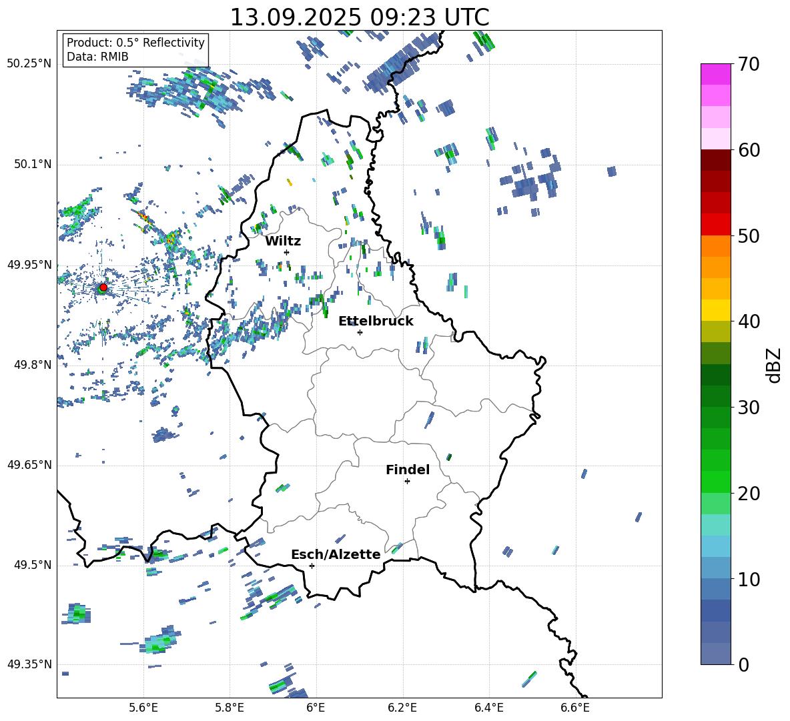Click the Ettelbruck city label
Image resolution: width=790 pixels, height=721 pixels.
coord(376,321)
